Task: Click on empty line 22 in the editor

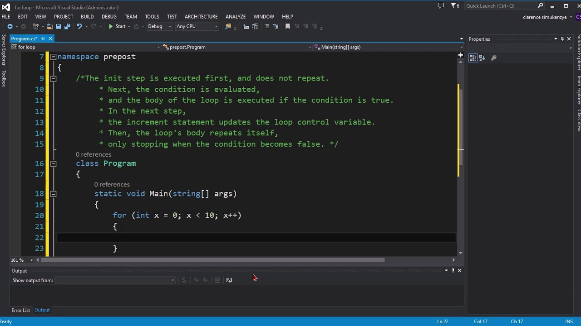Action: (x=256, y=237)
